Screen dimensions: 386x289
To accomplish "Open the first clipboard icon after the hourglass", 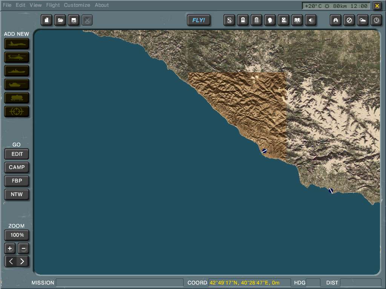I will pos(243,20).
